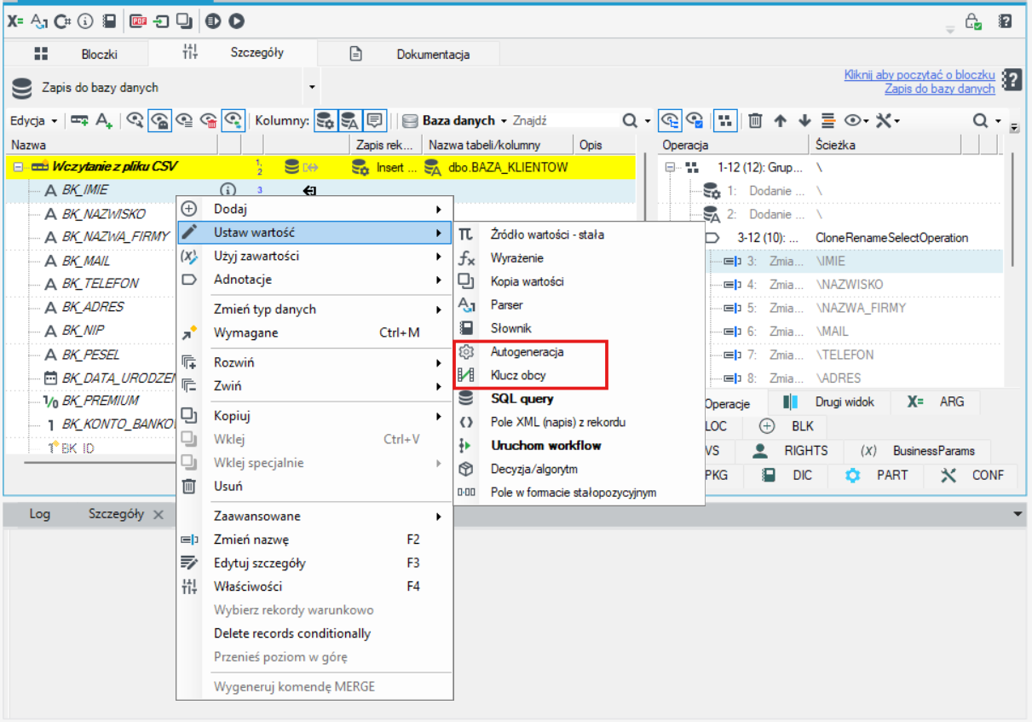Toggle the grouped view button in operations toolbar
This screenshot has width=1032, height=722.
[x=724, y=121]
